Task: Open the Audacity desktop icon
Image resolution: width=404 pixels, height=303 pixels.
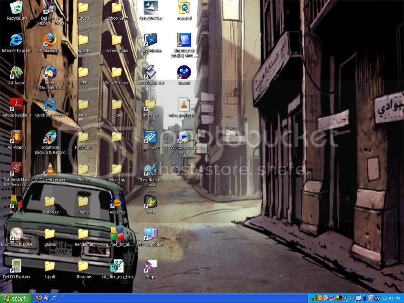Action: (x=117, y=202)
